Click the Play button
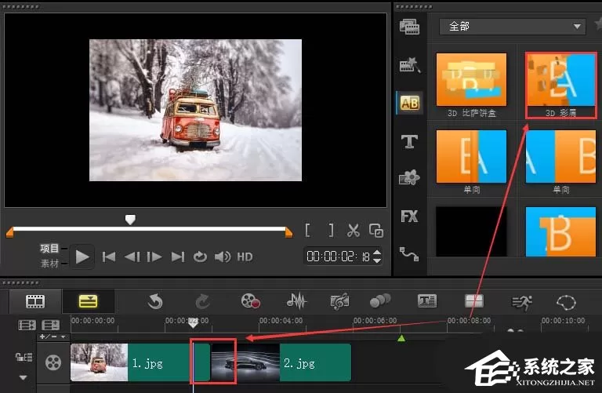 point(82,257)
